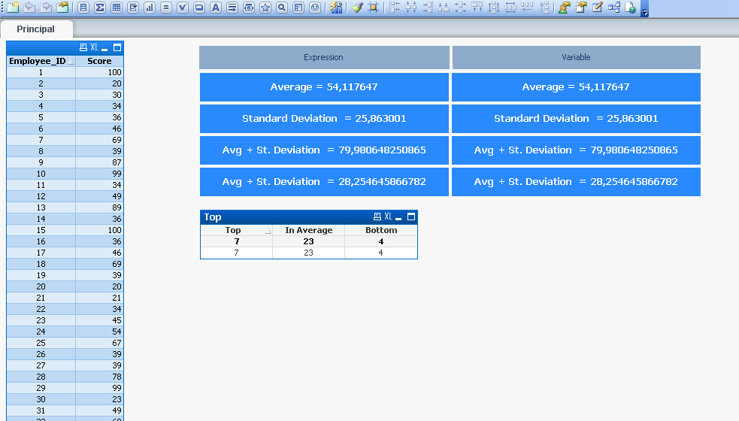Minimize the Employee_ID table object

104,48
